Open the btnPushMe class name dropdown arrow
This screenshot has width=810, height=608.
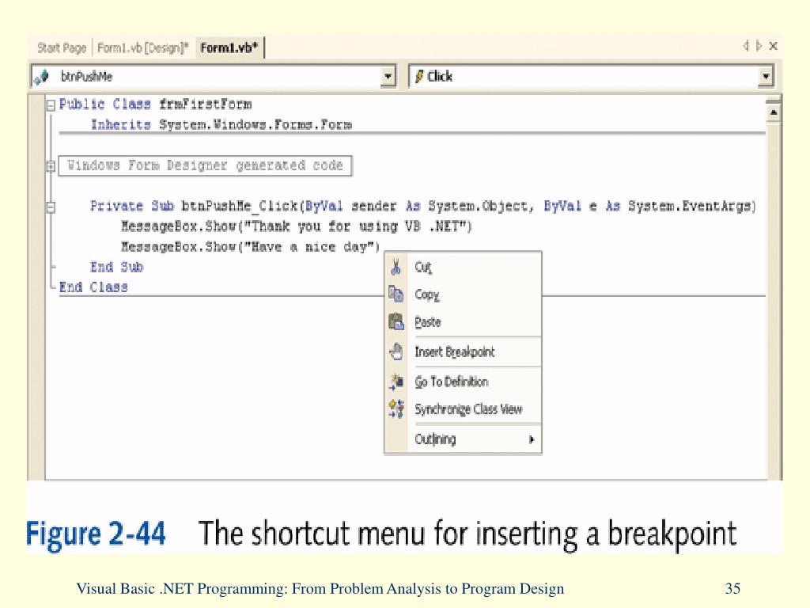point(388,77)
